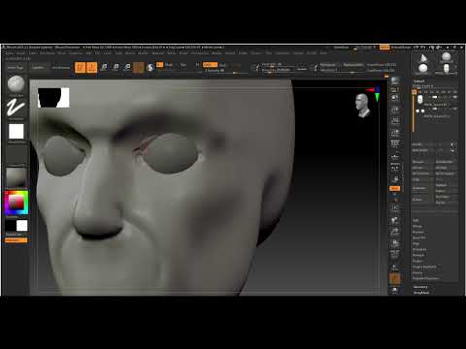466x349 pixels.
Task: Open the stroke type selector
Action: [x=16, y=108]
